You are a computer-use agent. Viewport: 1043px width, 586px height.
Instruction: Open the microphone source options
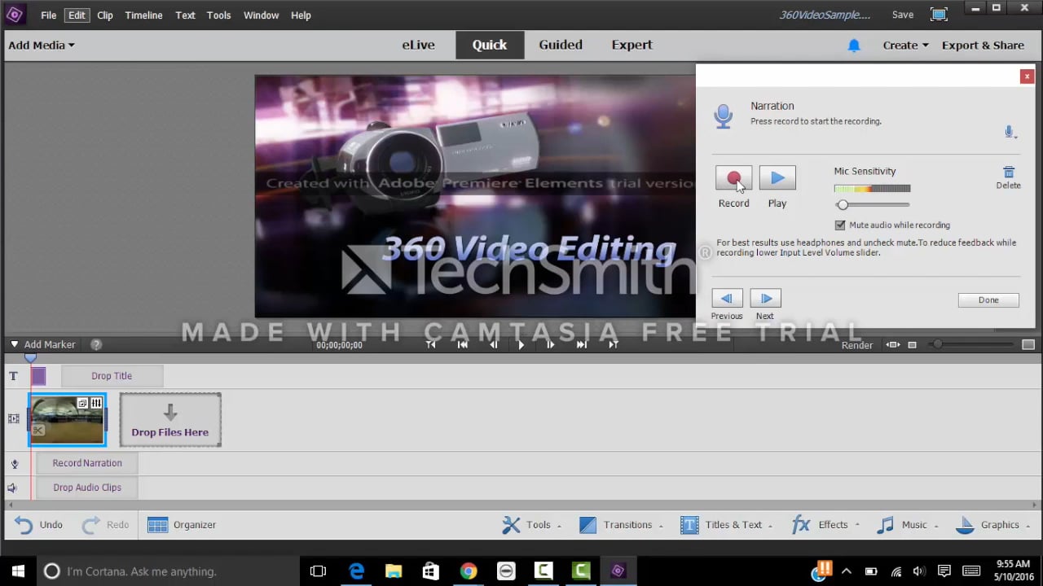point(1010,132)
